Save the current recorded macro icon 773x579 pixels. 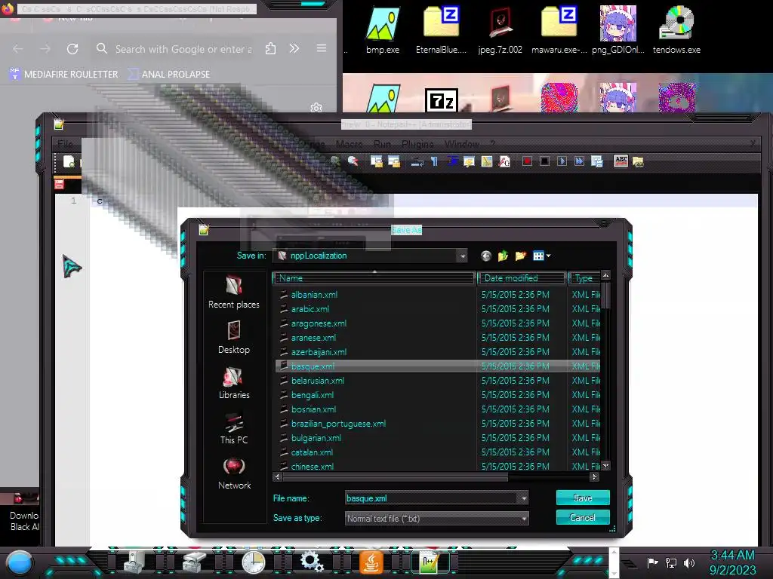(x=596, y=161)
